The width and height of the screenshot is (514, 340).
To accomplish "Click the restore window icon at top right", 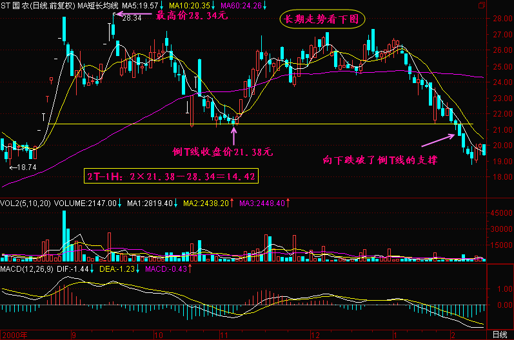I will pos(482,5).
